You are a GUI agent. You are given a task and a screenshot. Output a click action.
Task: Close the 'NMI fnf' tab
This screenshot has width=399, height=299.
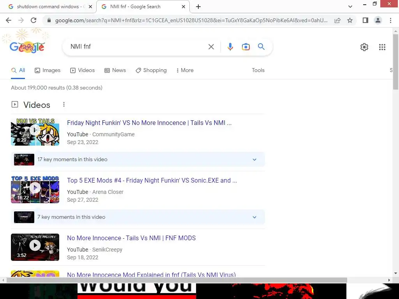point(184,7)
